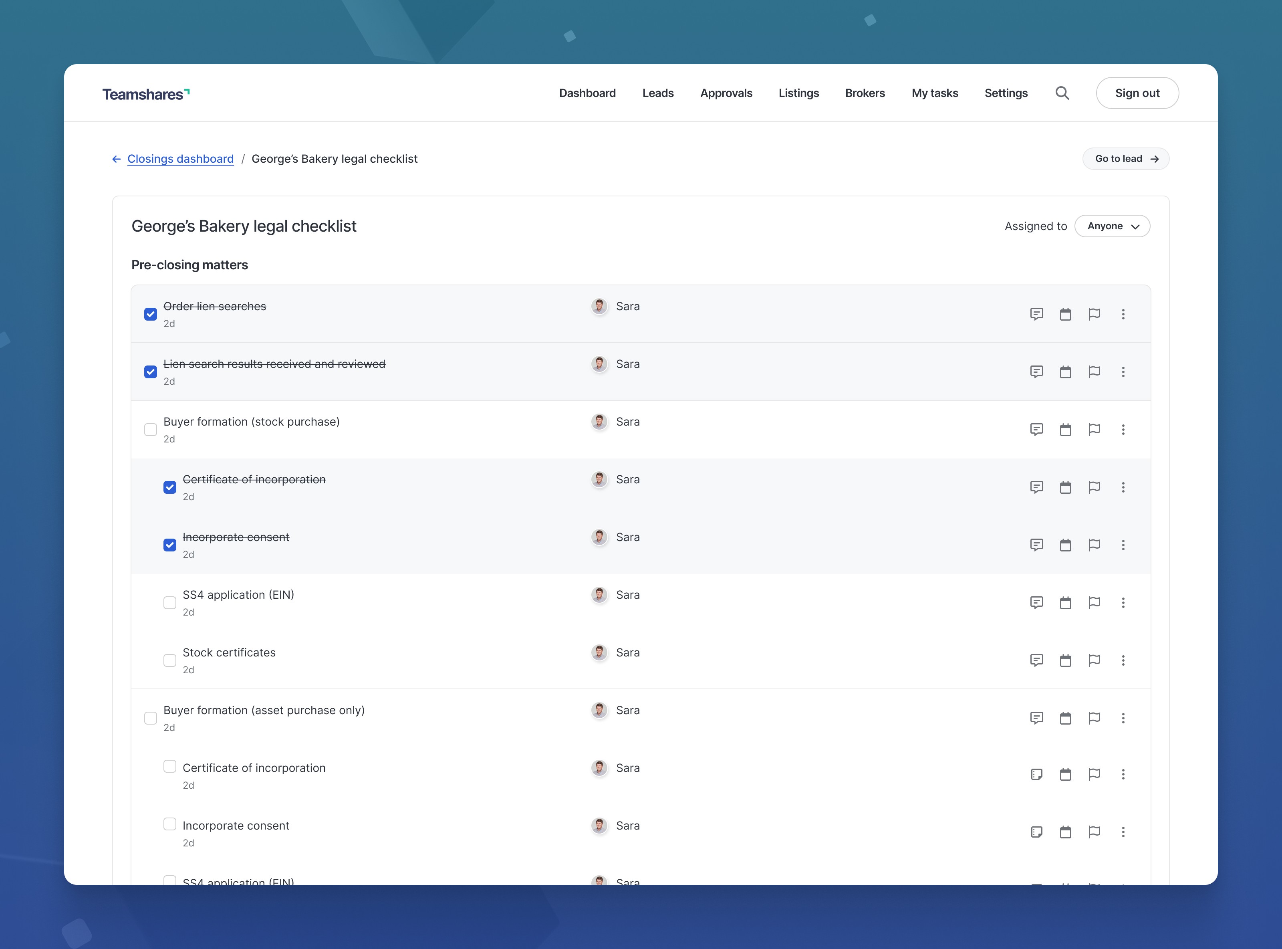
Task: Open My tasks in top navigation
Action: point(935,93)
